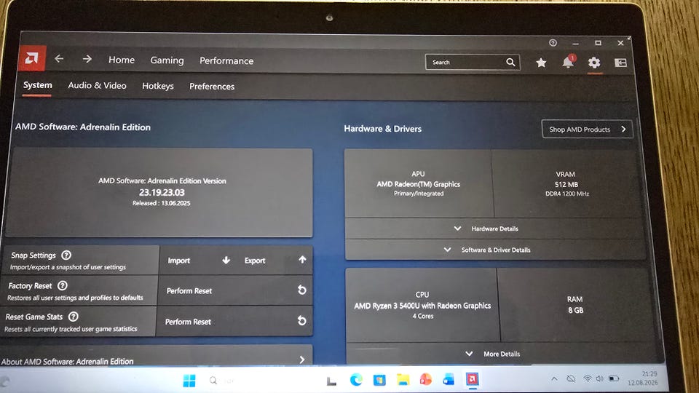Perform Reset for Factory Reset

pos(235,290)
